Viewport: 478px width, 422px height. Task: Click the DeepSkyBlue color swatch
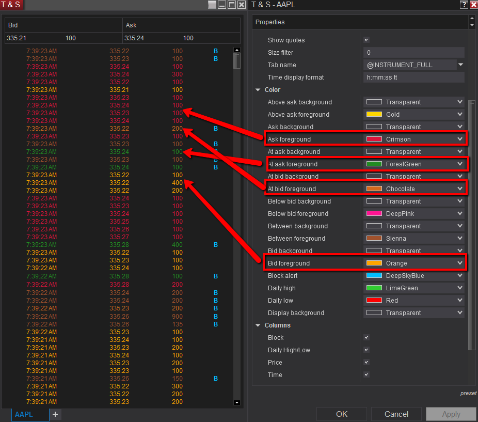click(374, 275)
